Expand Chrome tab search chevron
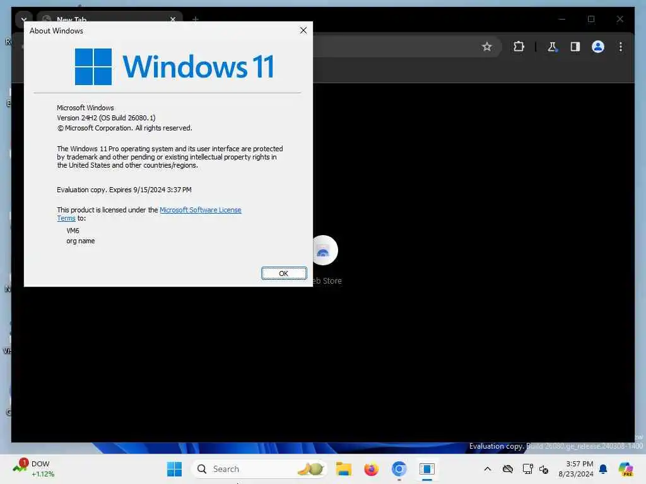The image size is (646, 484). coord(24,19)
